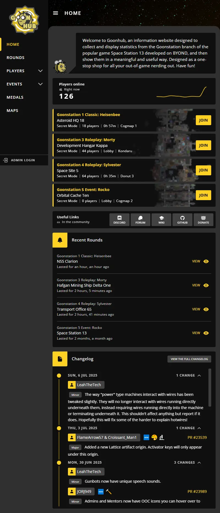Click the players online sparkline chart
The image size is (220, 513).
182,92
